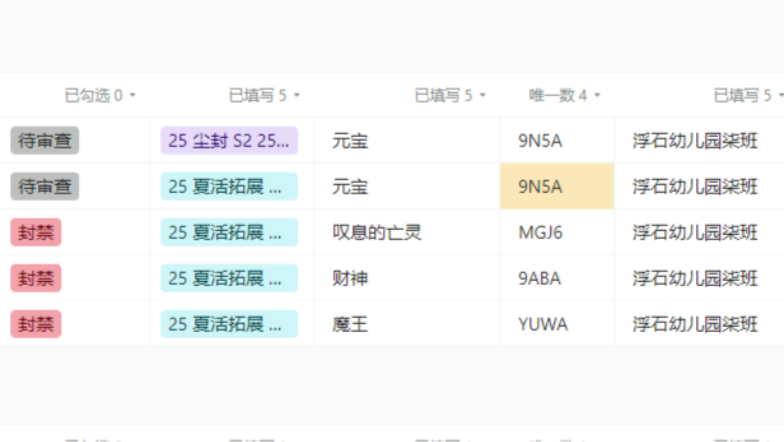The image size is (784, 442).
Task: Select the 封禁 tag in the 魔王 row
Action: point(36,324)
